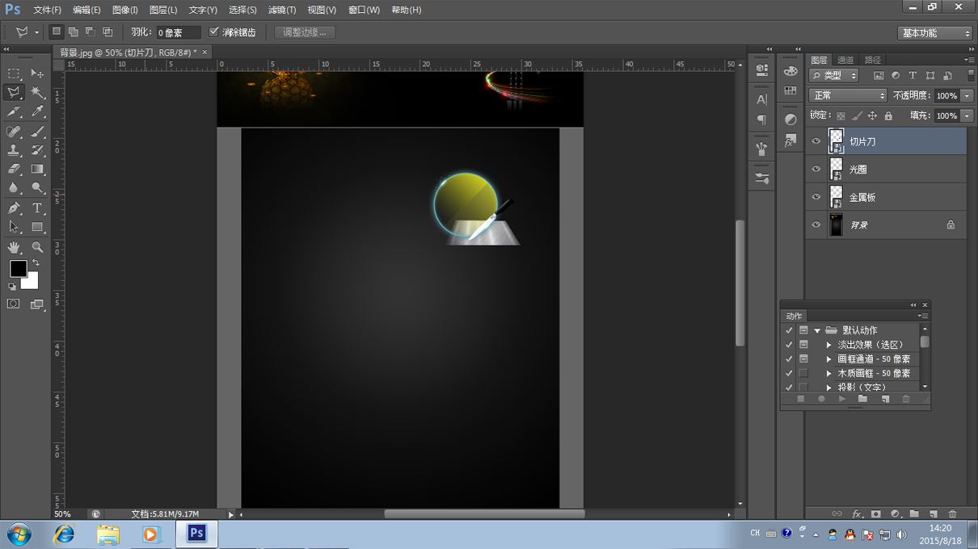
Task: Click the 调整边缘... button
Action: pos(305,32)
